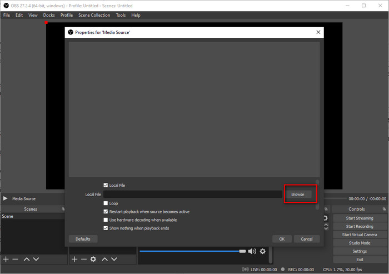Image resolution: width=389 pixels, height=274 pixels.
Task: Open the Profile menu
Action: tap(67, 15)
